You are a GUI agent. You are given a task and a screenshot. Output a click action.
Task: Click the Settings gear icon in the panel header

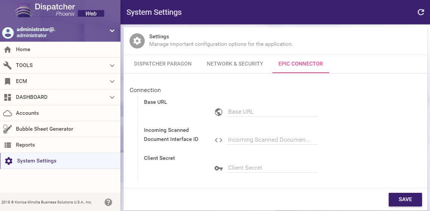point(137,41)
